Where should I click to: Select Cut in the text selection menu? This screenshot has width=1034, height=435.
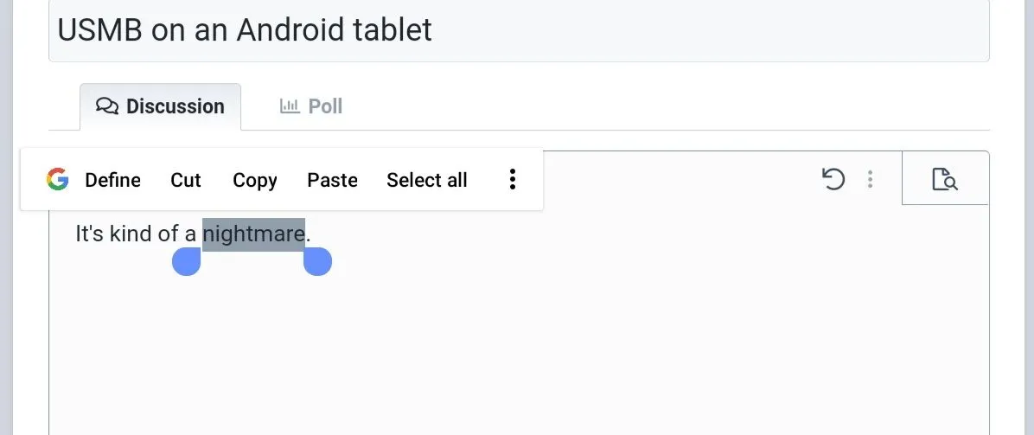click(x=186, y=180)
